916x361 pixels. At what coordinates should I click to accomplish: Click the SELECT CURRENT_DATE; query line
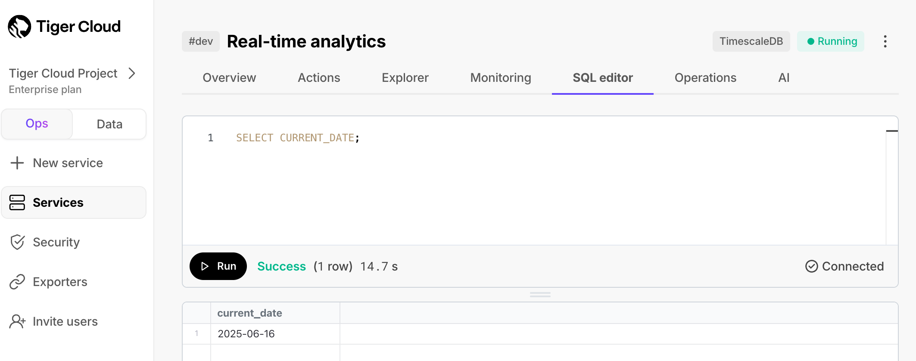click(298, 138)
